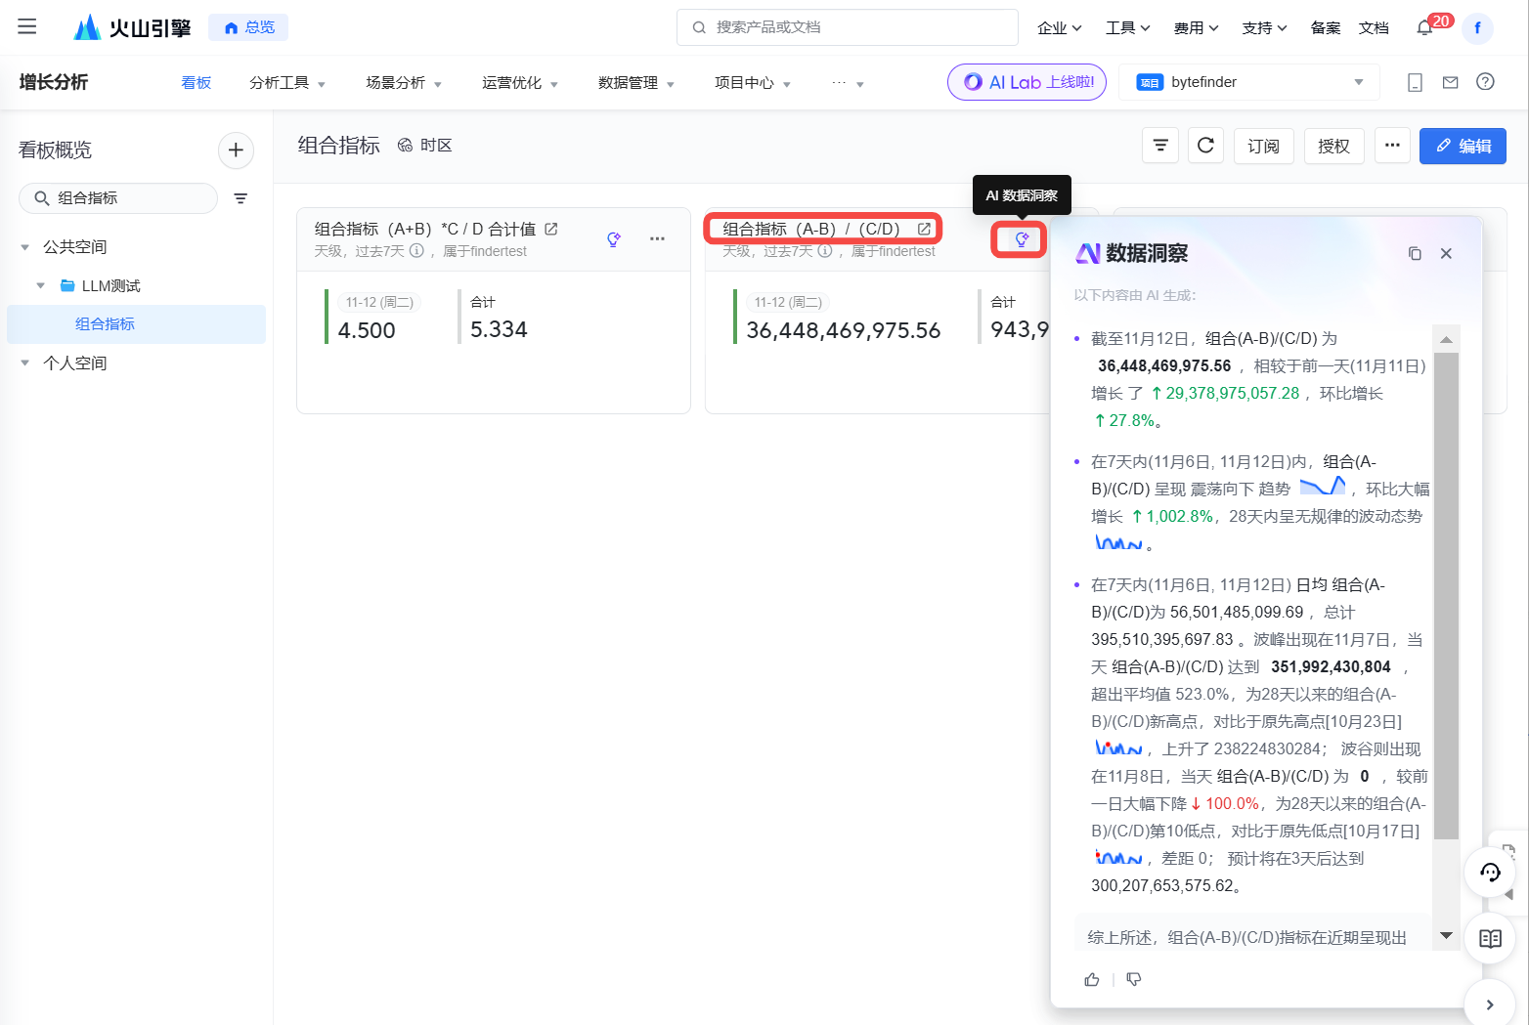Click the floating right-arrow expand button
This screenshot has height=1025, width=1529.
(1490, 1004)
